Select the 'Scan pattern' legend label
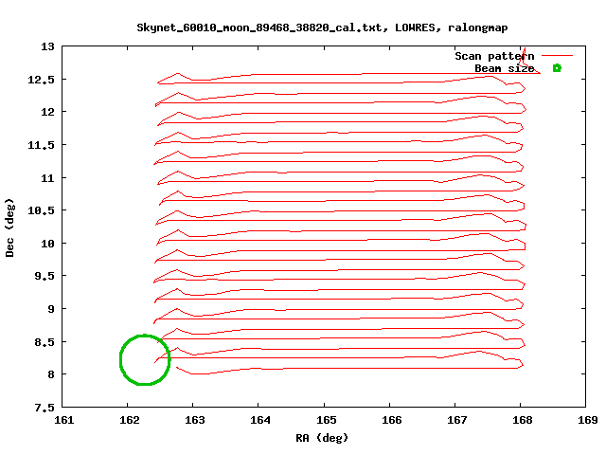The width and height of the screenshot is (606, 455). (494, 57)
